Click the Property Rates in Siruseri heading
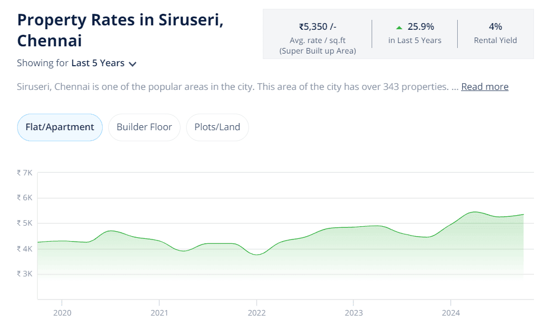This screenshot has height=331, width=545. coord(120,30)
